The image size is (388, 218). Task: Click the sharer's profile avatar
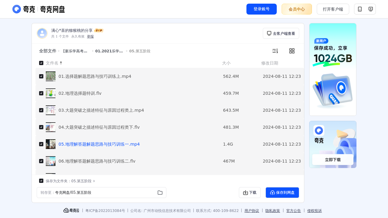(42, 33)
